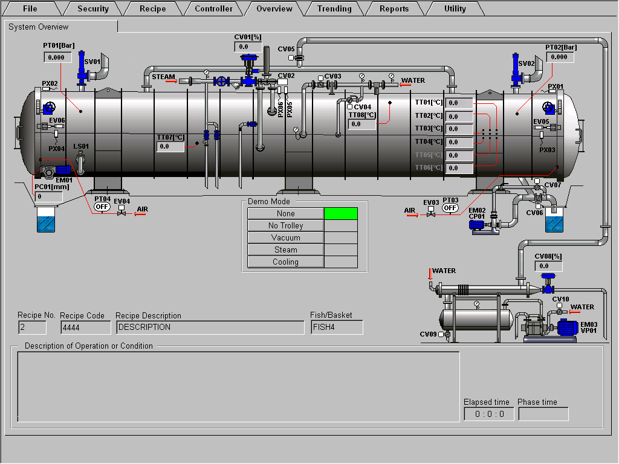Click the green None mode status swatch

[x=341, y=213]
